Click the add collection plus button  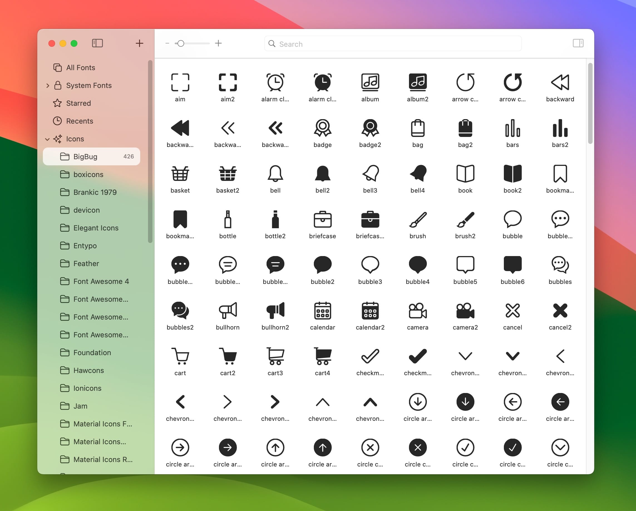(139, 43)
